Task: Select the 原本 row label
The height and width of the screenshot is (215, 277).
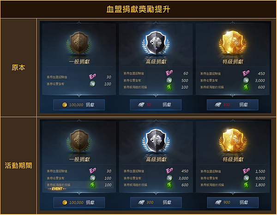Action: [18, 68]
